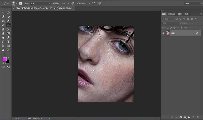Pick the Eyedropper tool

coord(8,21)
